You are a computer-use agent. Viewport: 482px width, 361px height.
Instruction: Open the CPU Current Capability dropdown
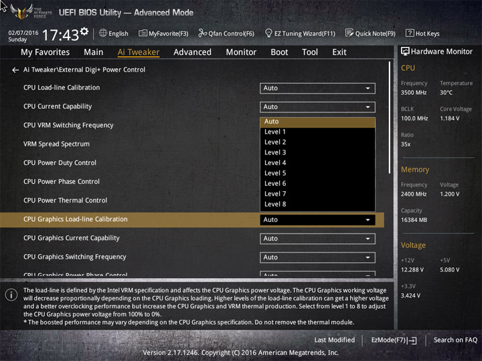coord(317,107)
